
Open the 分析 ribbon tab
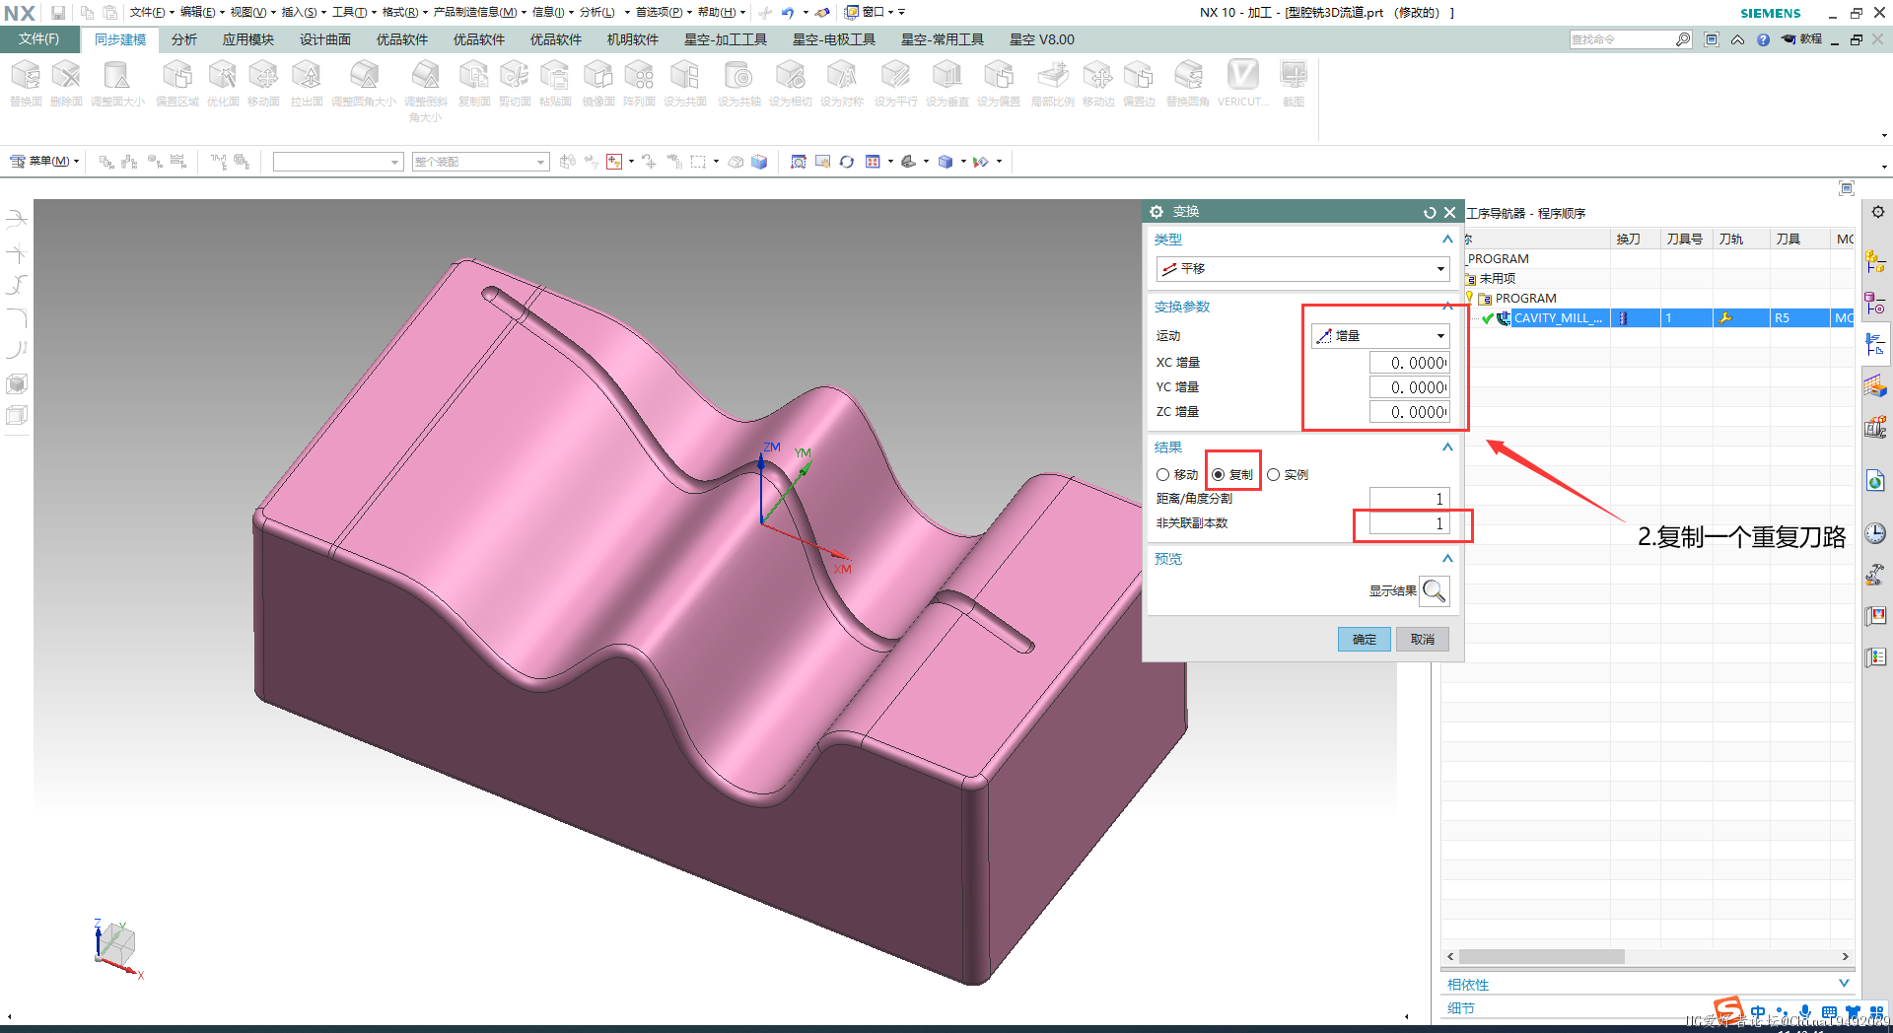(184, 39)
